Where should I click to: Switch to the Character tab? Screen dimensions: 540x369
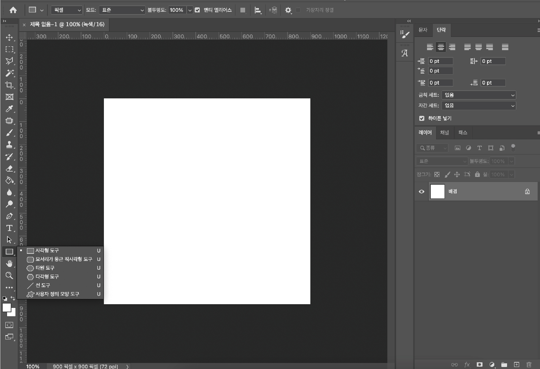click(x=423, y=30)
